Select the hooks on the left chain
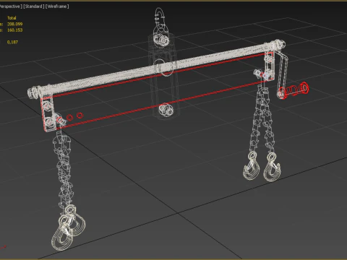This screenshot has height=260, width=347. [69, 227]
